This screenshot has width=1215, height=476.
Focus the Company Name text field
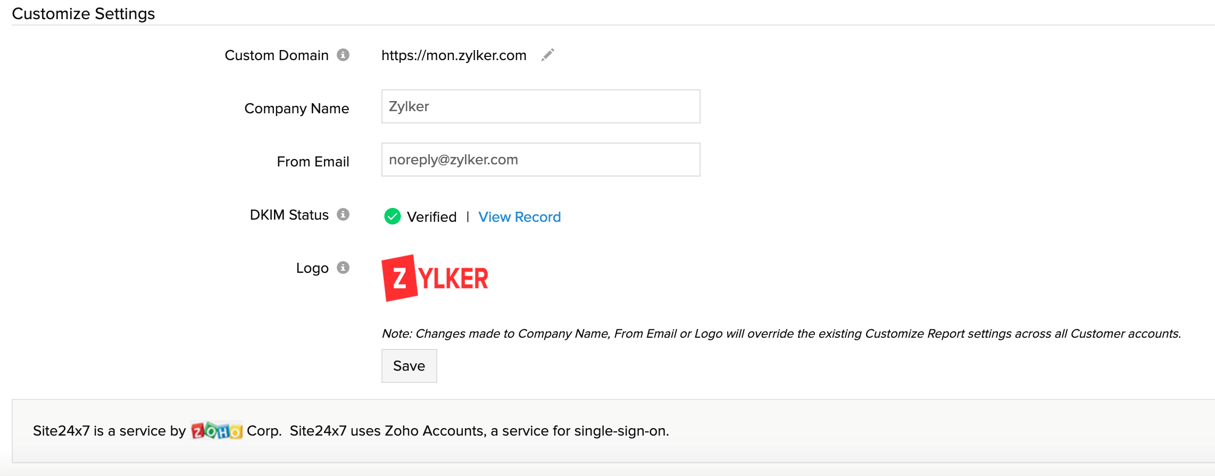click(x=540, y=106)
